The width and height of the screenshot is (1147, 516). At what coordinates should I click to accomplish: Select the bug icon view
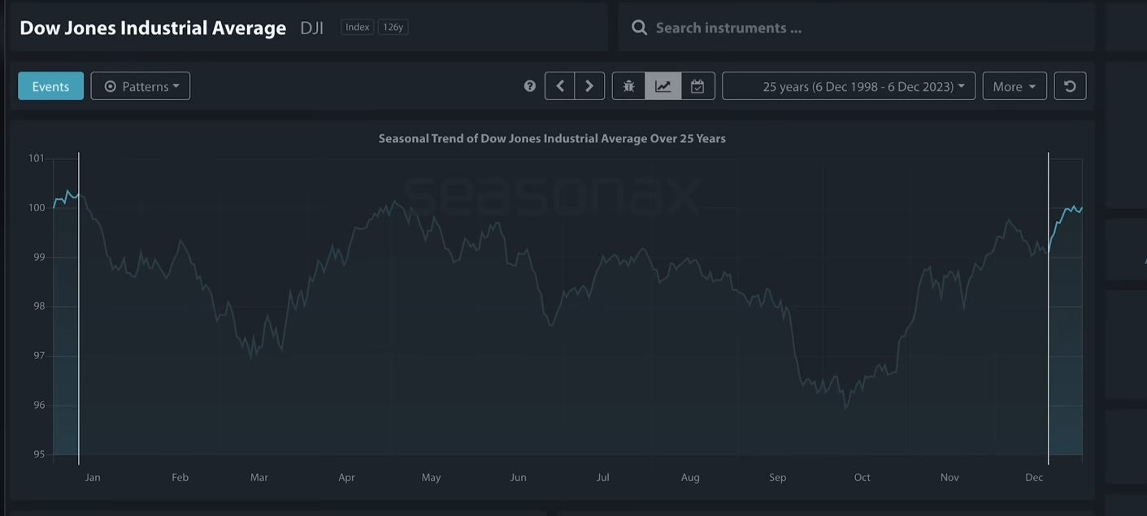628,86
